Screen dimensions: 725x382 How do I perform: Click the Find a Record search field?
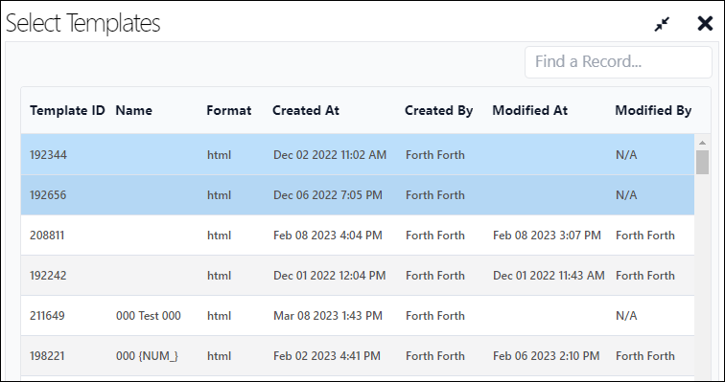pyautogui.click(x=619, y=62)
